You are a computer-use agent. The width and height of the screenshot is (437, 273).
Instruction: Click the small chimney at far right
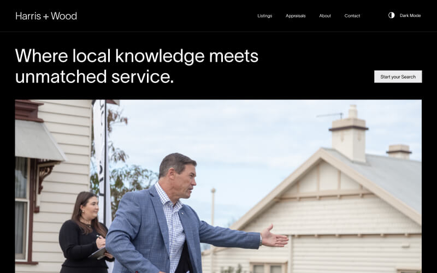399,152
